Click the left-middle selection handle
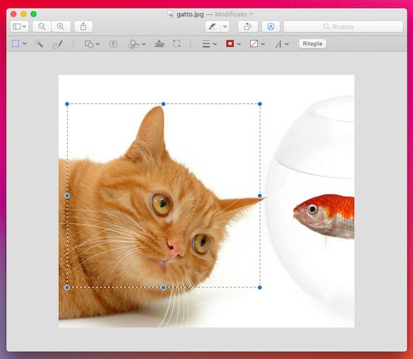This screenshot has height=359, width=413. coord(67,195)
